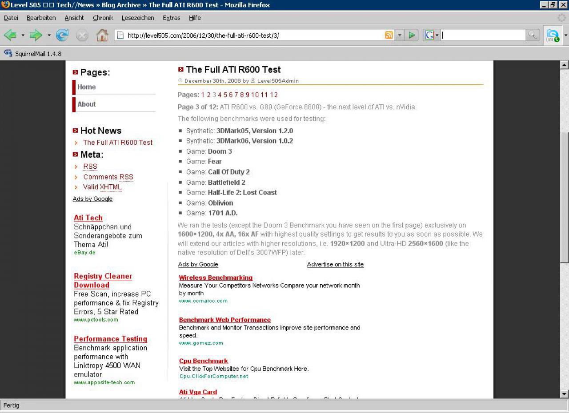Viewport: 569px width, 413px height.
Task: Open the Ati Vga Card ad link
Action: (198, 392)
